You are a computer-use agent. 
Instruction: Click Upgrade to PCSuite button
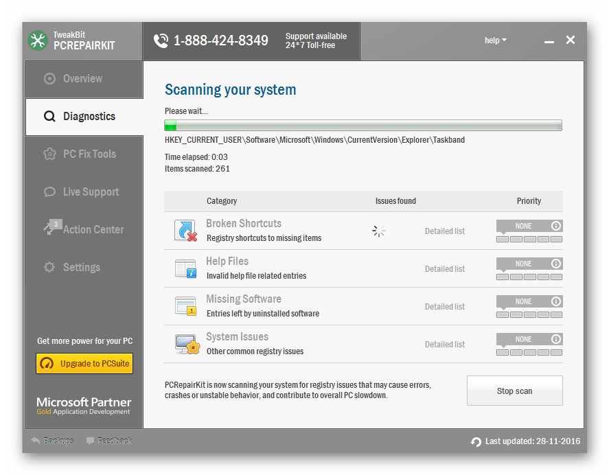coord(84,364)
